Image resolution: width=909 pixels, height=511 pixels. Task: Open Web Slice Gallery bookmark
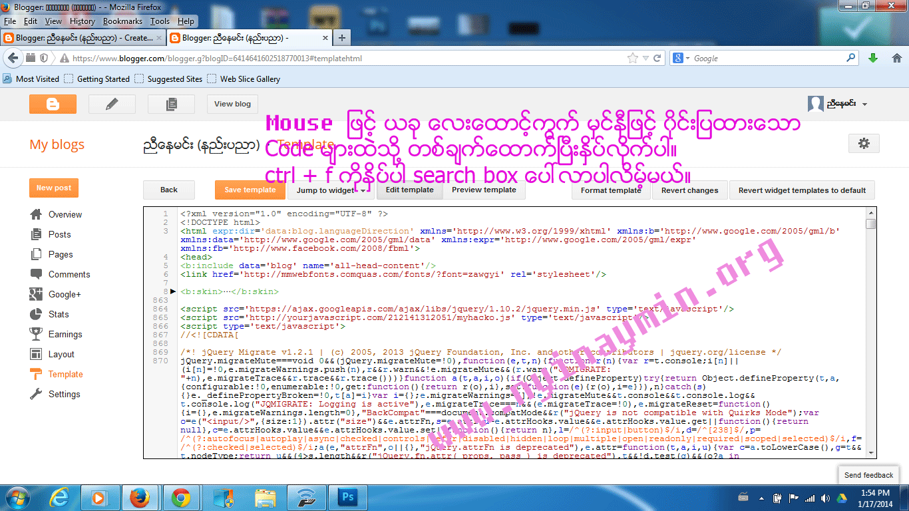(244, 79)
